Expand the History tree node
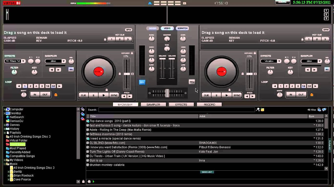Image resolution: width=334 pixels, height=187 pixels. pos(5,129)
